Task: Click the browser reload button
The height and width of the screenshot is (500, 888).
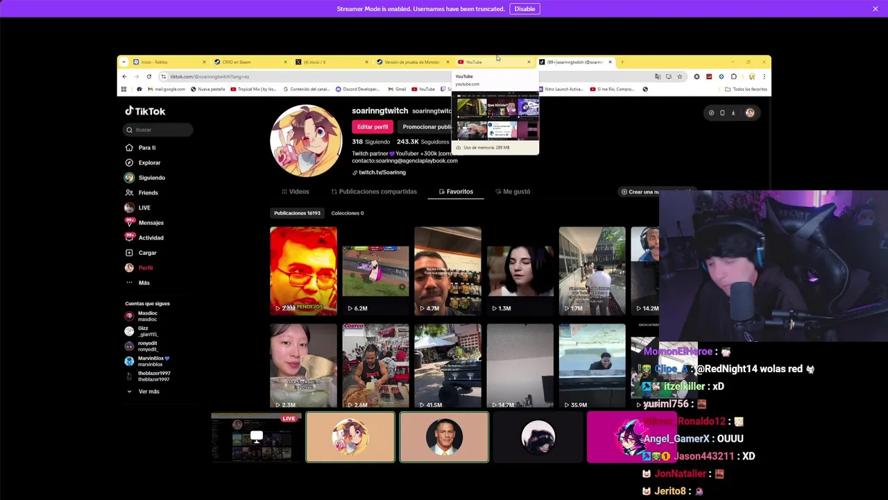Action: 148,76
